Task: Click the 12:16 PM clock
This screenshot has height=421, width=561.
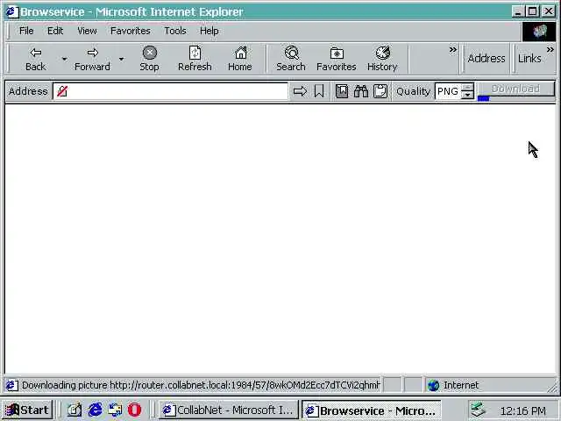Action: 523,411
